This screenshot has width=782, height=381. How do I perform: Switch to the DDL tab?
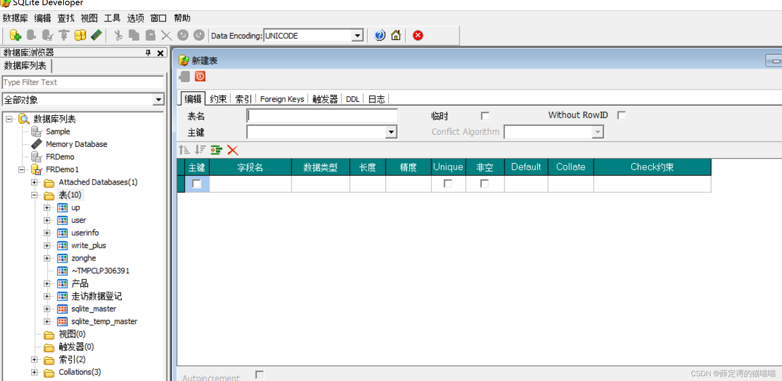coord(353,99)
